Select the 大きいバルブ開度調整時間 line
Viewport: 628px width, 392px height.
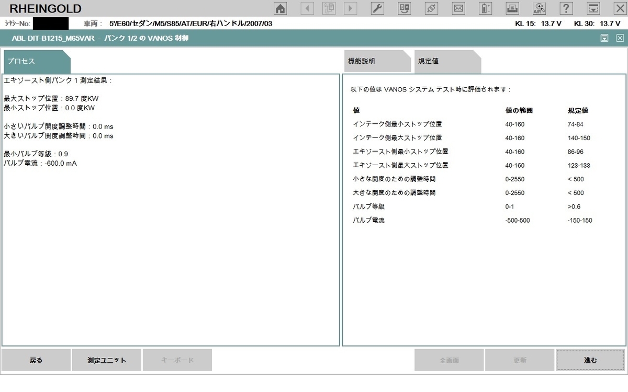(x=59, y=136)
